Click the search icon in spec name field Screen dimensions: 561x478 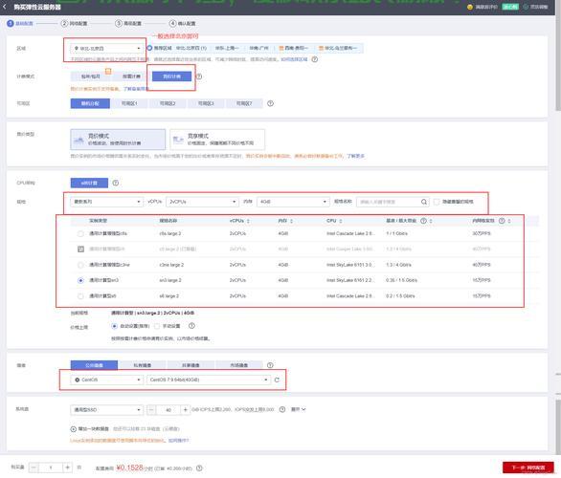(x=423, y=202)
